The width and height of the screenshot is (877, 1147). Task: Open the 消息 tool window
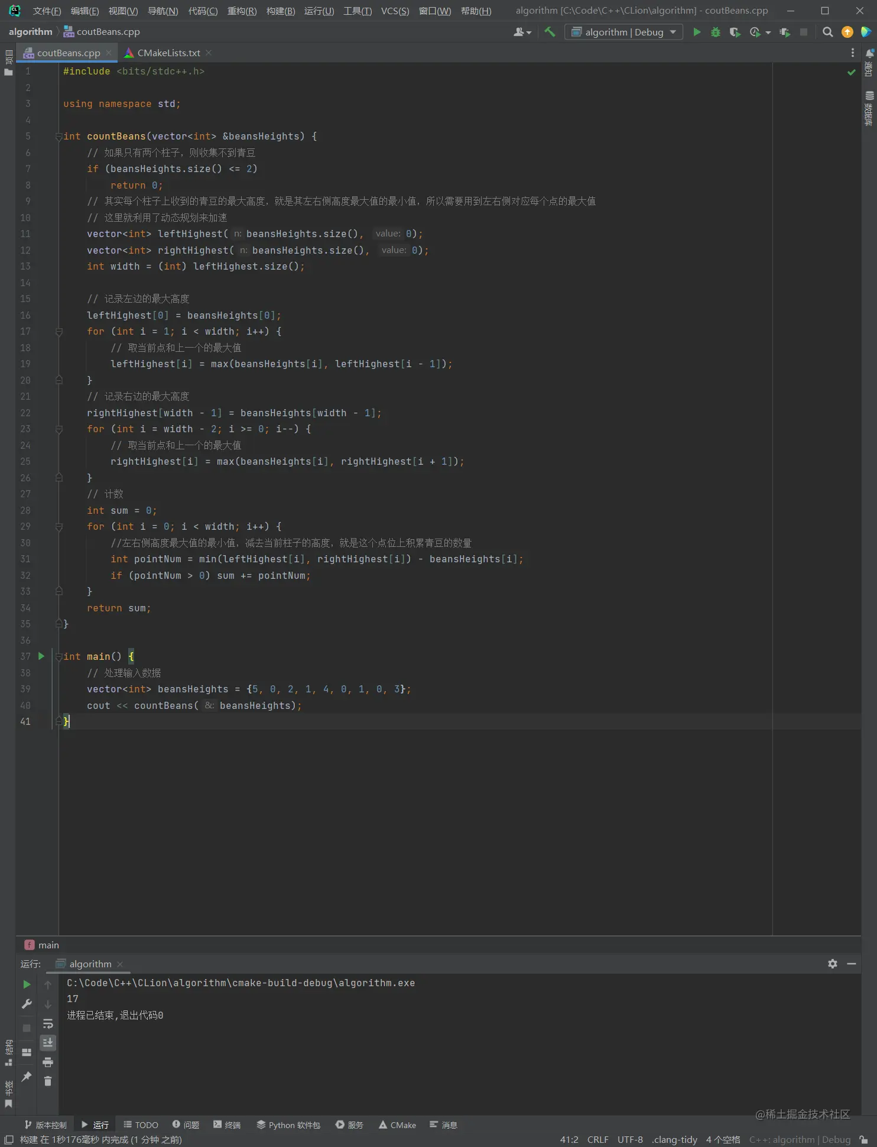click(x=443, y=1125)
